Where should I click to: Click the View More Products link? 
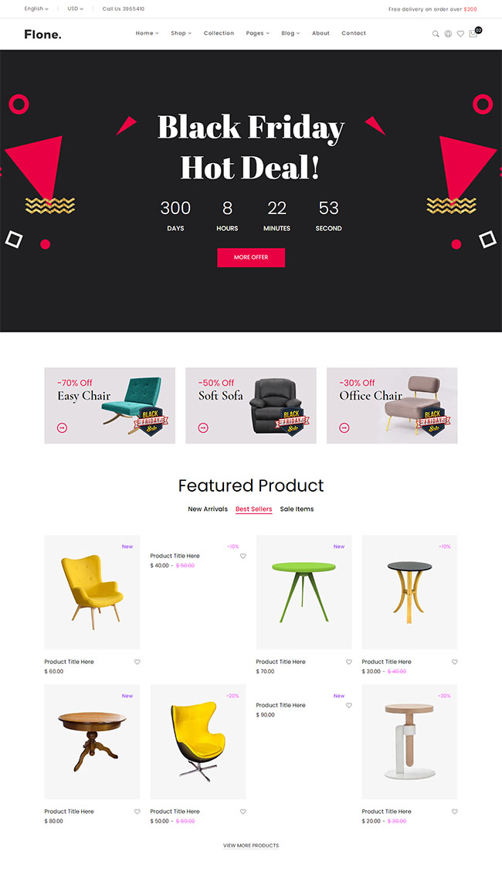point(251,845)
